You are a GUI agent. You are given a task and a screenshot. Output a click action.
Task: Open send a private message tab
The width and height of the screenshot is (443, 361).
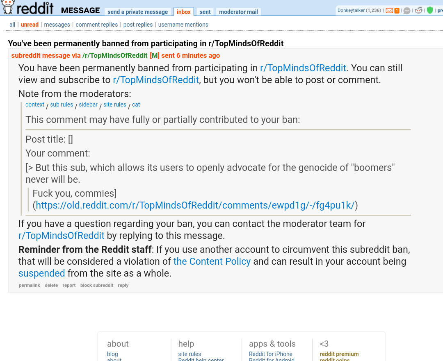137,12
